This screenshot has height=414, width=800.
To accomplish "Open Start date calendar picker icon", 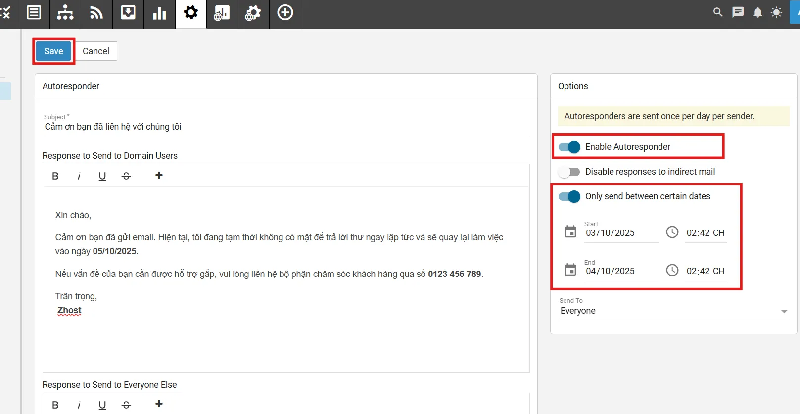I will pos(570,231).
